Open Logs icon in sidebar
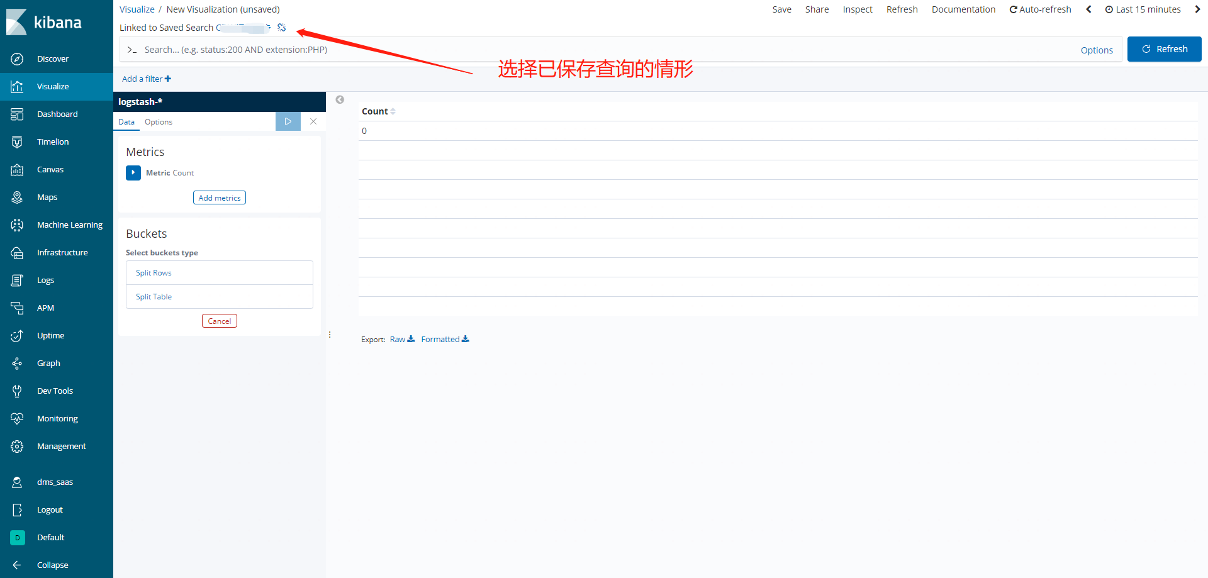The width and height of the screenshot is (1208, 578). (x=17, y=280)
